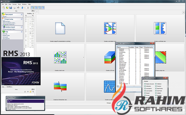Click the Open project folder toolbar icon

[x=7, y=8]
